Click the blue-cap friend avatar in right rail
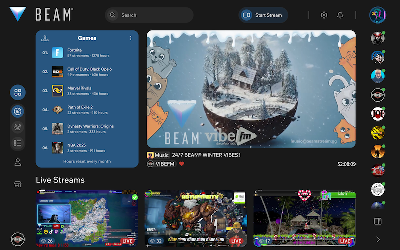This screenshot has height=250, width=400. (378, 57)
